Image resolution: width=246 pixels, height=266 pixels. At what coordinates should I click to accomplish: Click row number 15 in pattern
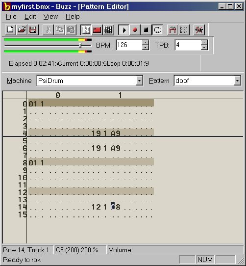pyautogui.click(x=23, y=214)
